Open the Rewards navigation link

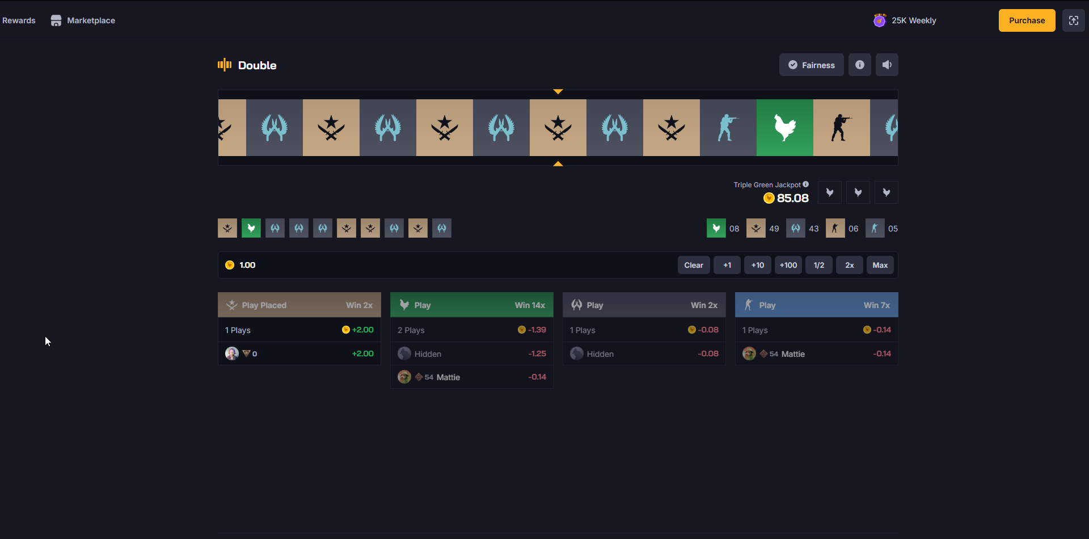point(19,20)
